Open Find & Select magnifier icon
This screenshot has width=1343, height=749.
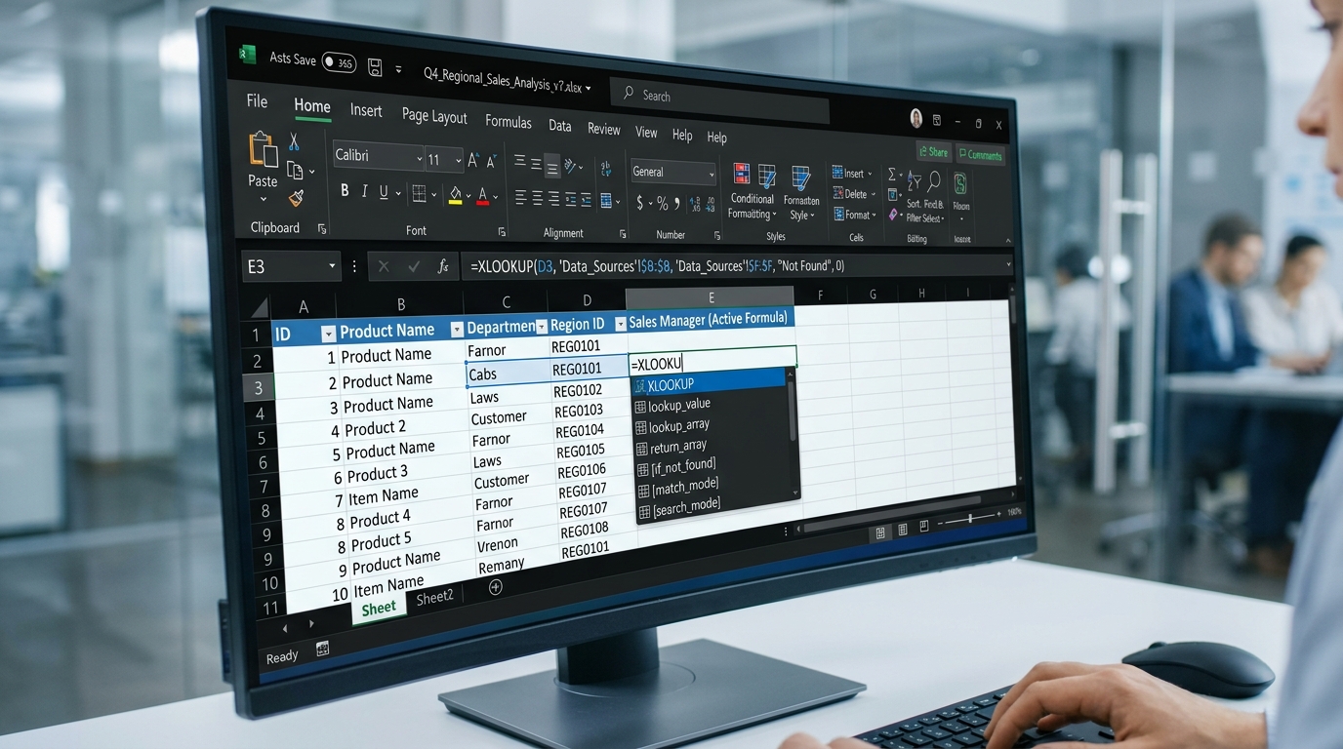tap(934, 181)
